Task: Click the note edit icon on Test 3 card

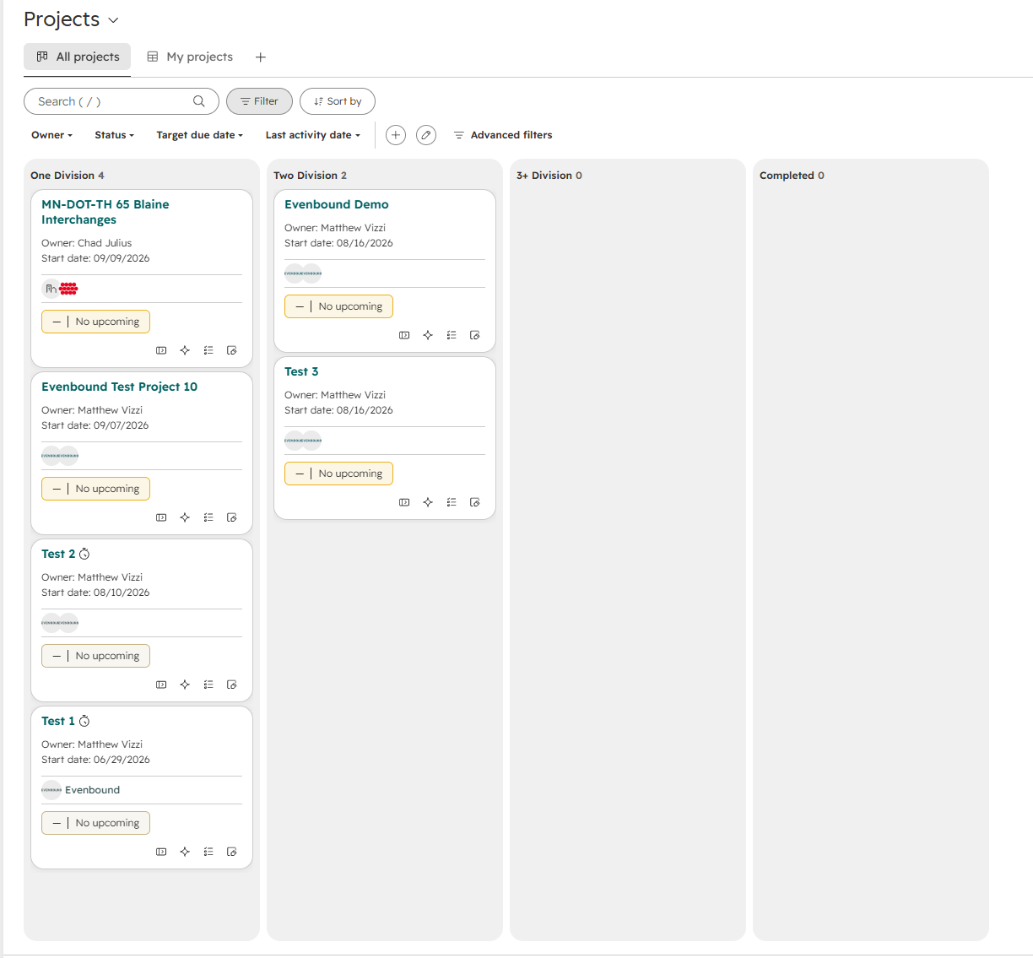Action: tap(475, 502)
